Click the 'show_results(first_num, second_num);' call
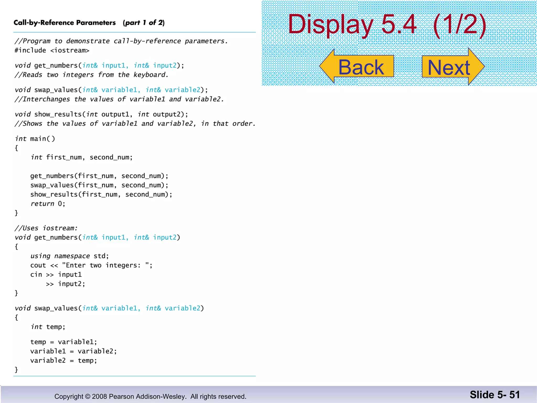The image size is (537, 403). (101, 195)
